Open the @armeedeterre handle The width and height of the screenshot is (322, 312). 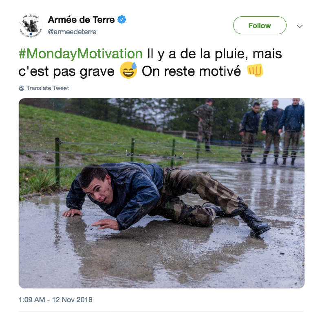coord(72,32)
